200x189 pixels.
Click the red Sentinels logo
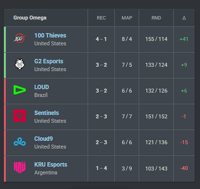[x=19, y=115]
